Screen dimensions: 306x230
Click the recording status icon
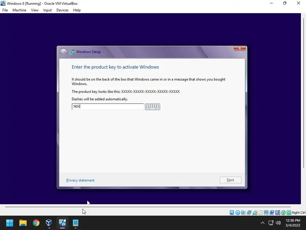[272, 213]
